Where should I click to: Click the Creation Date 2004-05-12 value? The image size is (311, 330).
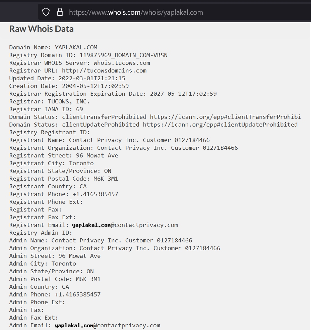pos(96,86)
